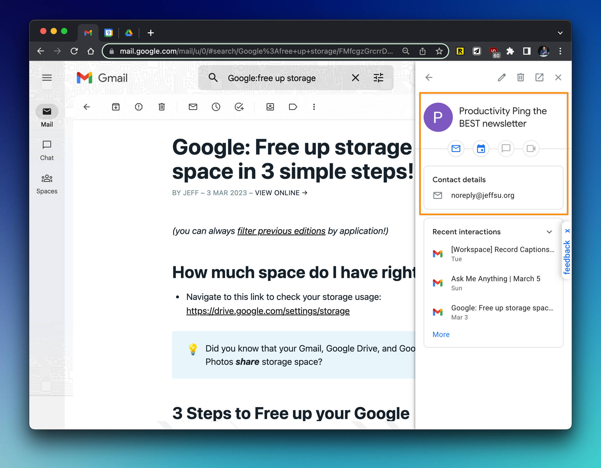The image size is (601, 468).
Task: Open contact in new window
Action: point(539,77)
